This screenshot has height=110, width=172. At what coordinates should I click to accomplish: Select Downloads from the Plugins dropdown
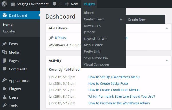[x=92, y=26]
